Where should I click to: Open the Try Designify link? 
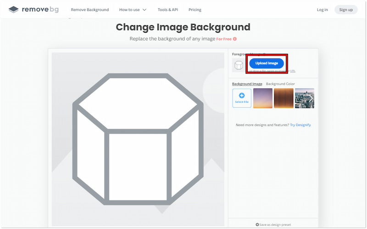pyautogui.click(x=300, y=125)
